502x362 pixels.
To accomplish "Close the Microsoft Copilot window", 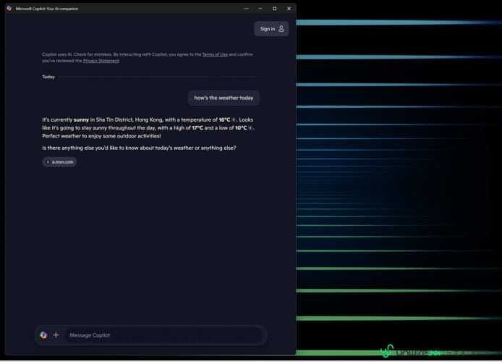I will [289, 9].
